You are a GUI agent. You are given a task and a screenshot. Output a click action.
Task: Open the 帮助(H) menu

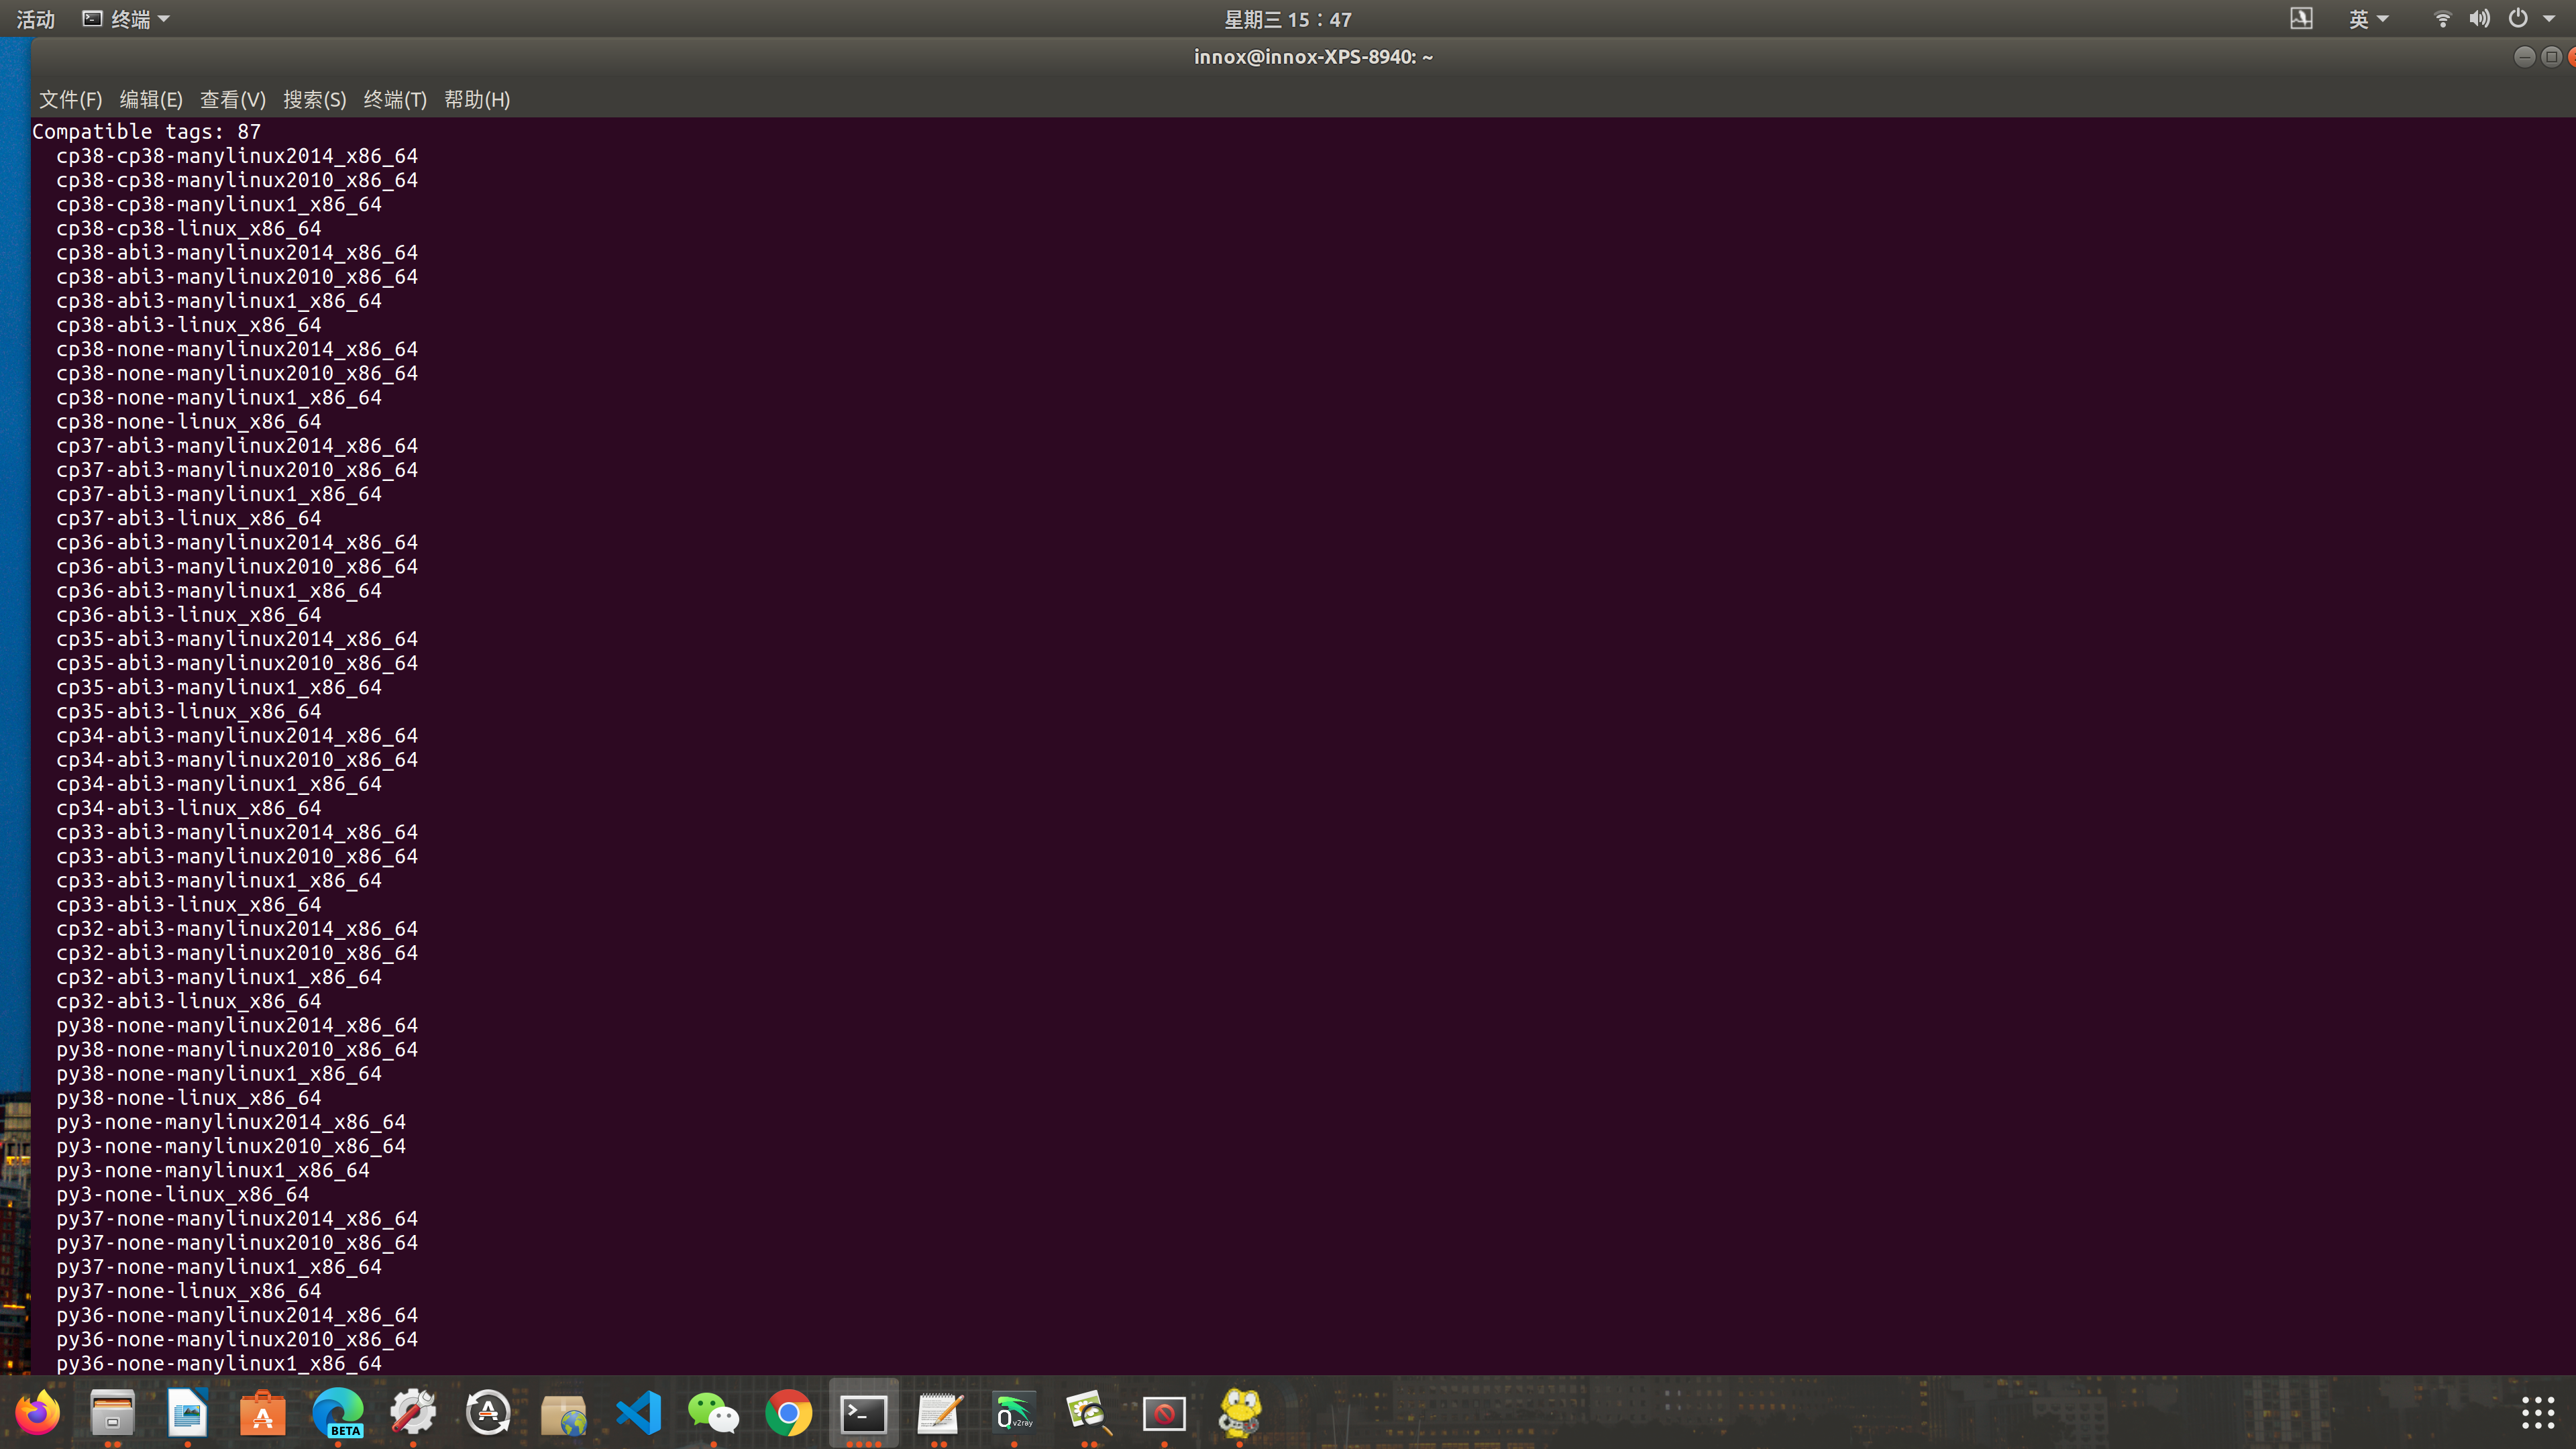[x=476, y=99]
